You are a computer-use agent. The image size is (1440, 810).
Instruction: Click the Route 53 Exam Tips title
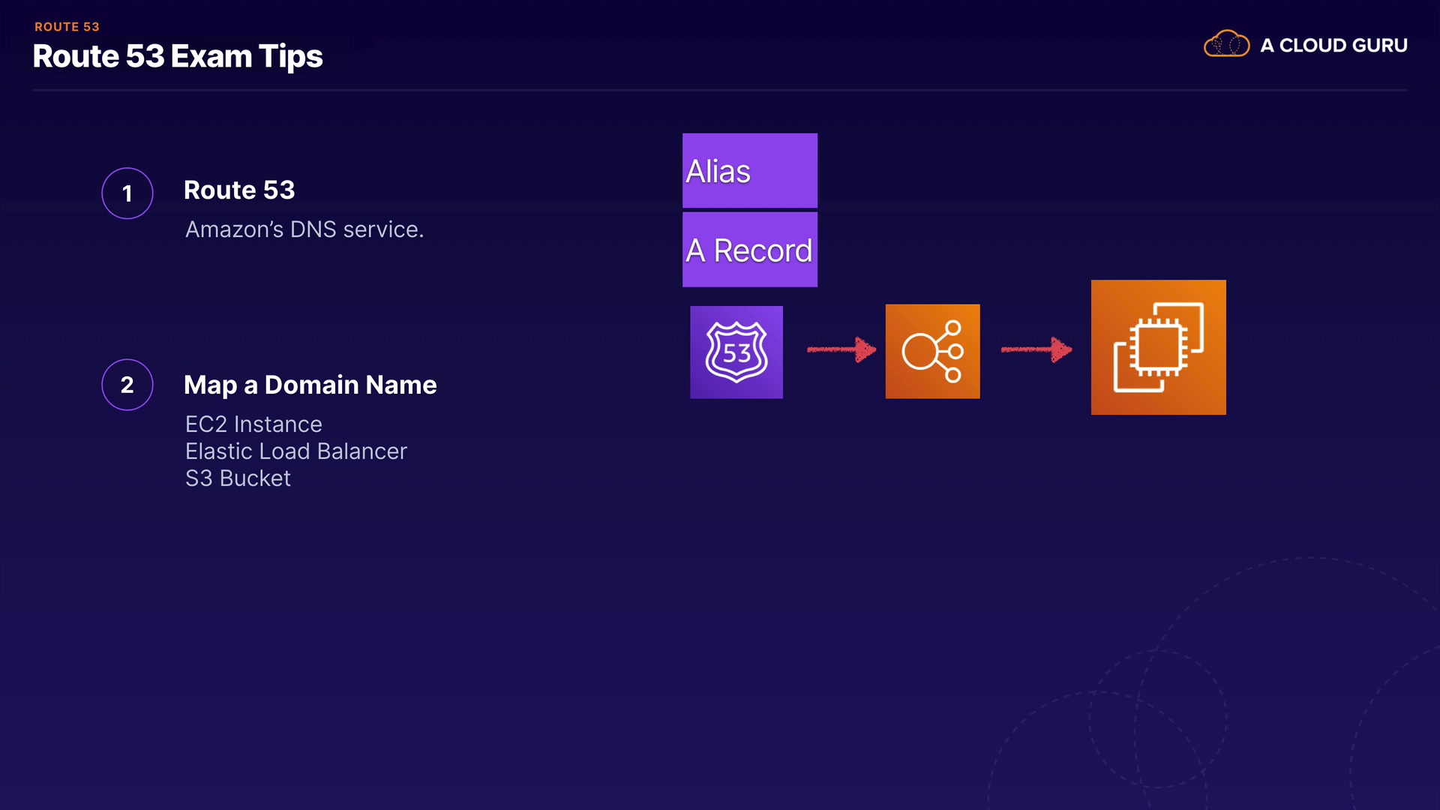[178, 56]
